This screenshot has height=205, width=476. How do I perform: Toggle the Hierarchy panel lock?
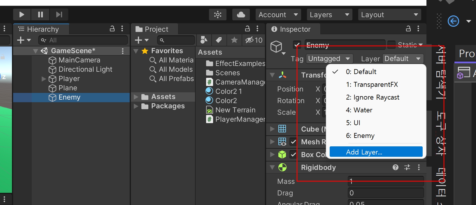(112, 29)
